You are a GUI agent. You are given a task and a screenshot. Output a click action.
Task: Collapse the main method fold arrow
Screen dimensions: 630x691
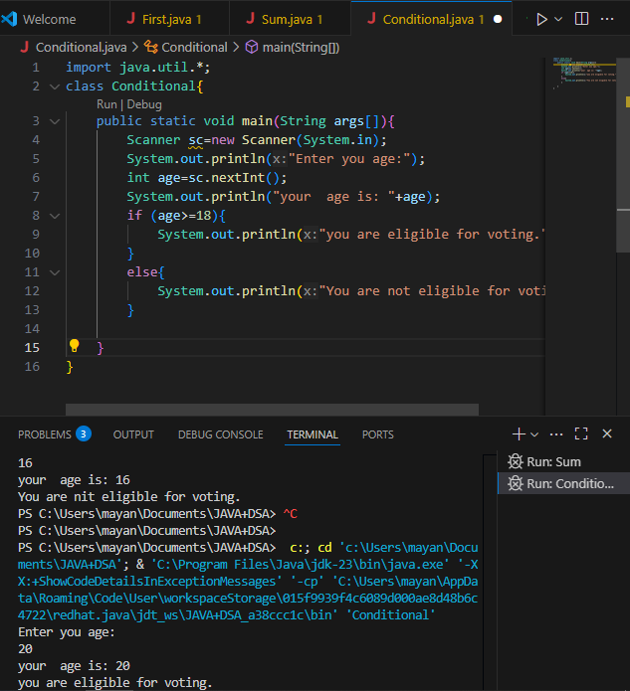pyautogui.click(x=55, y=121)
